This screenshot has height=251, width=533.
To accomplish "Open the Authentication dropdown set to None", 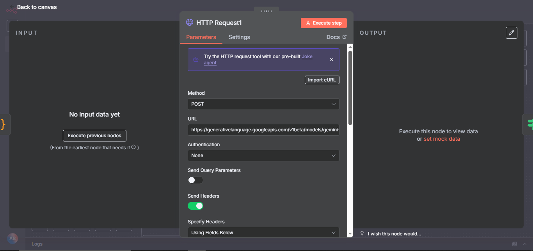I will tap(263, 156).
